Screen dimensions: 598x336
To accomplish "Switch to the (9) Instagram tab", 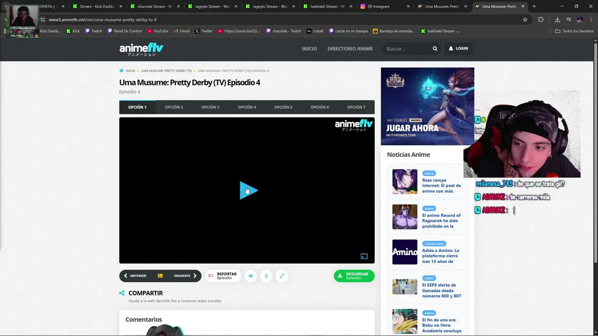I will tap(378, 7).
